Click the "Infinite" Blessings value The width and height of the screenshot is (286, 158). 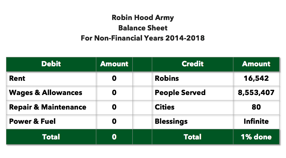pos(256,122)
